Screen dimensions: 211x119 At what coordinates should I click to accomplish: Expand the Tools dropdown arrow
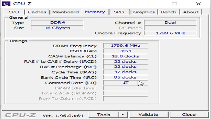[x=123, y=115]
